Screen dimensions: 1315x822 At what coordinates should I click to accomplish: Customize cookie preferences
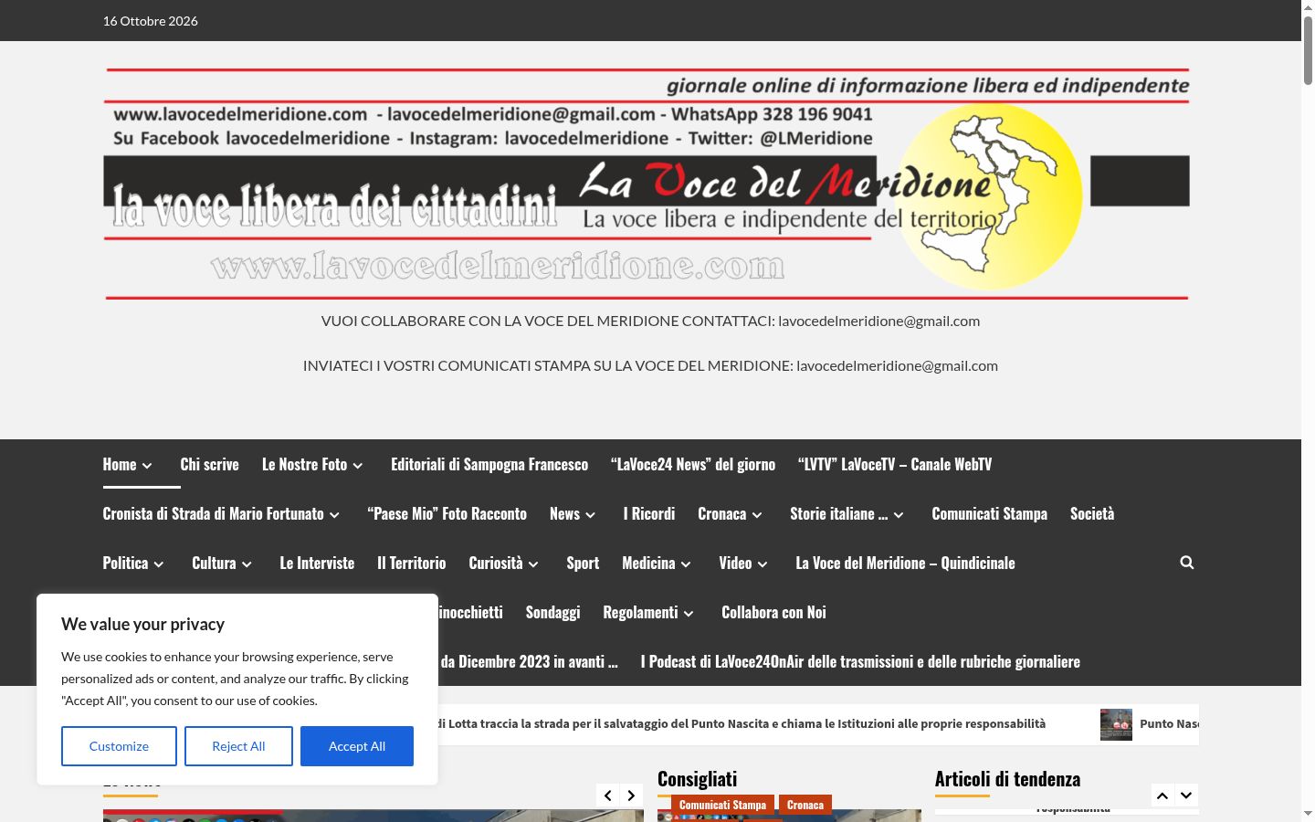click(x=119, y=746)
